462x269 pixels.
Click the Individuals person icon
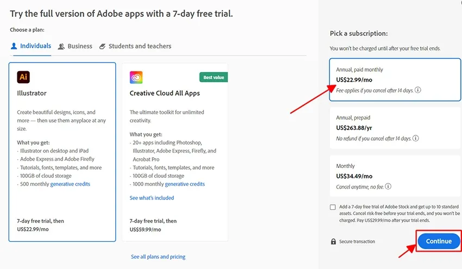click(x=14, y=46)
